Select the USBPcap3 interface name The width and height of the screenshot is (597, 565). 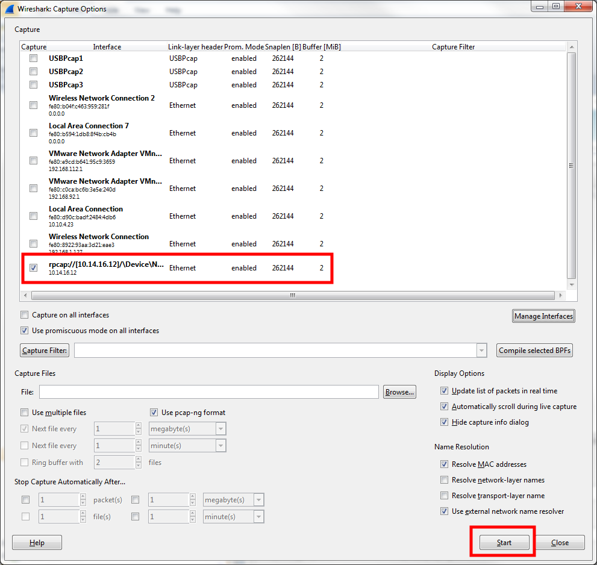(x=66, y=84)
